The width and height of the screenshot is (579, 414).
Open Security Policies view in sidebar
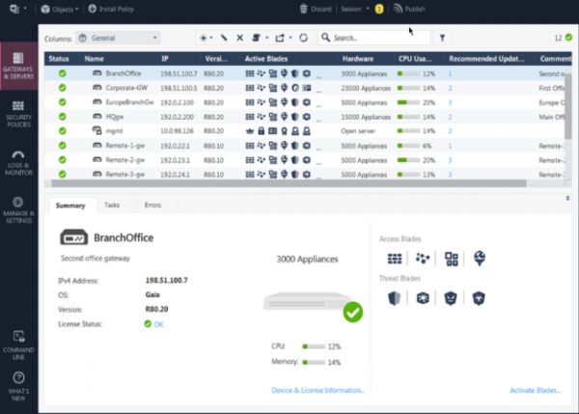point(19,113)
